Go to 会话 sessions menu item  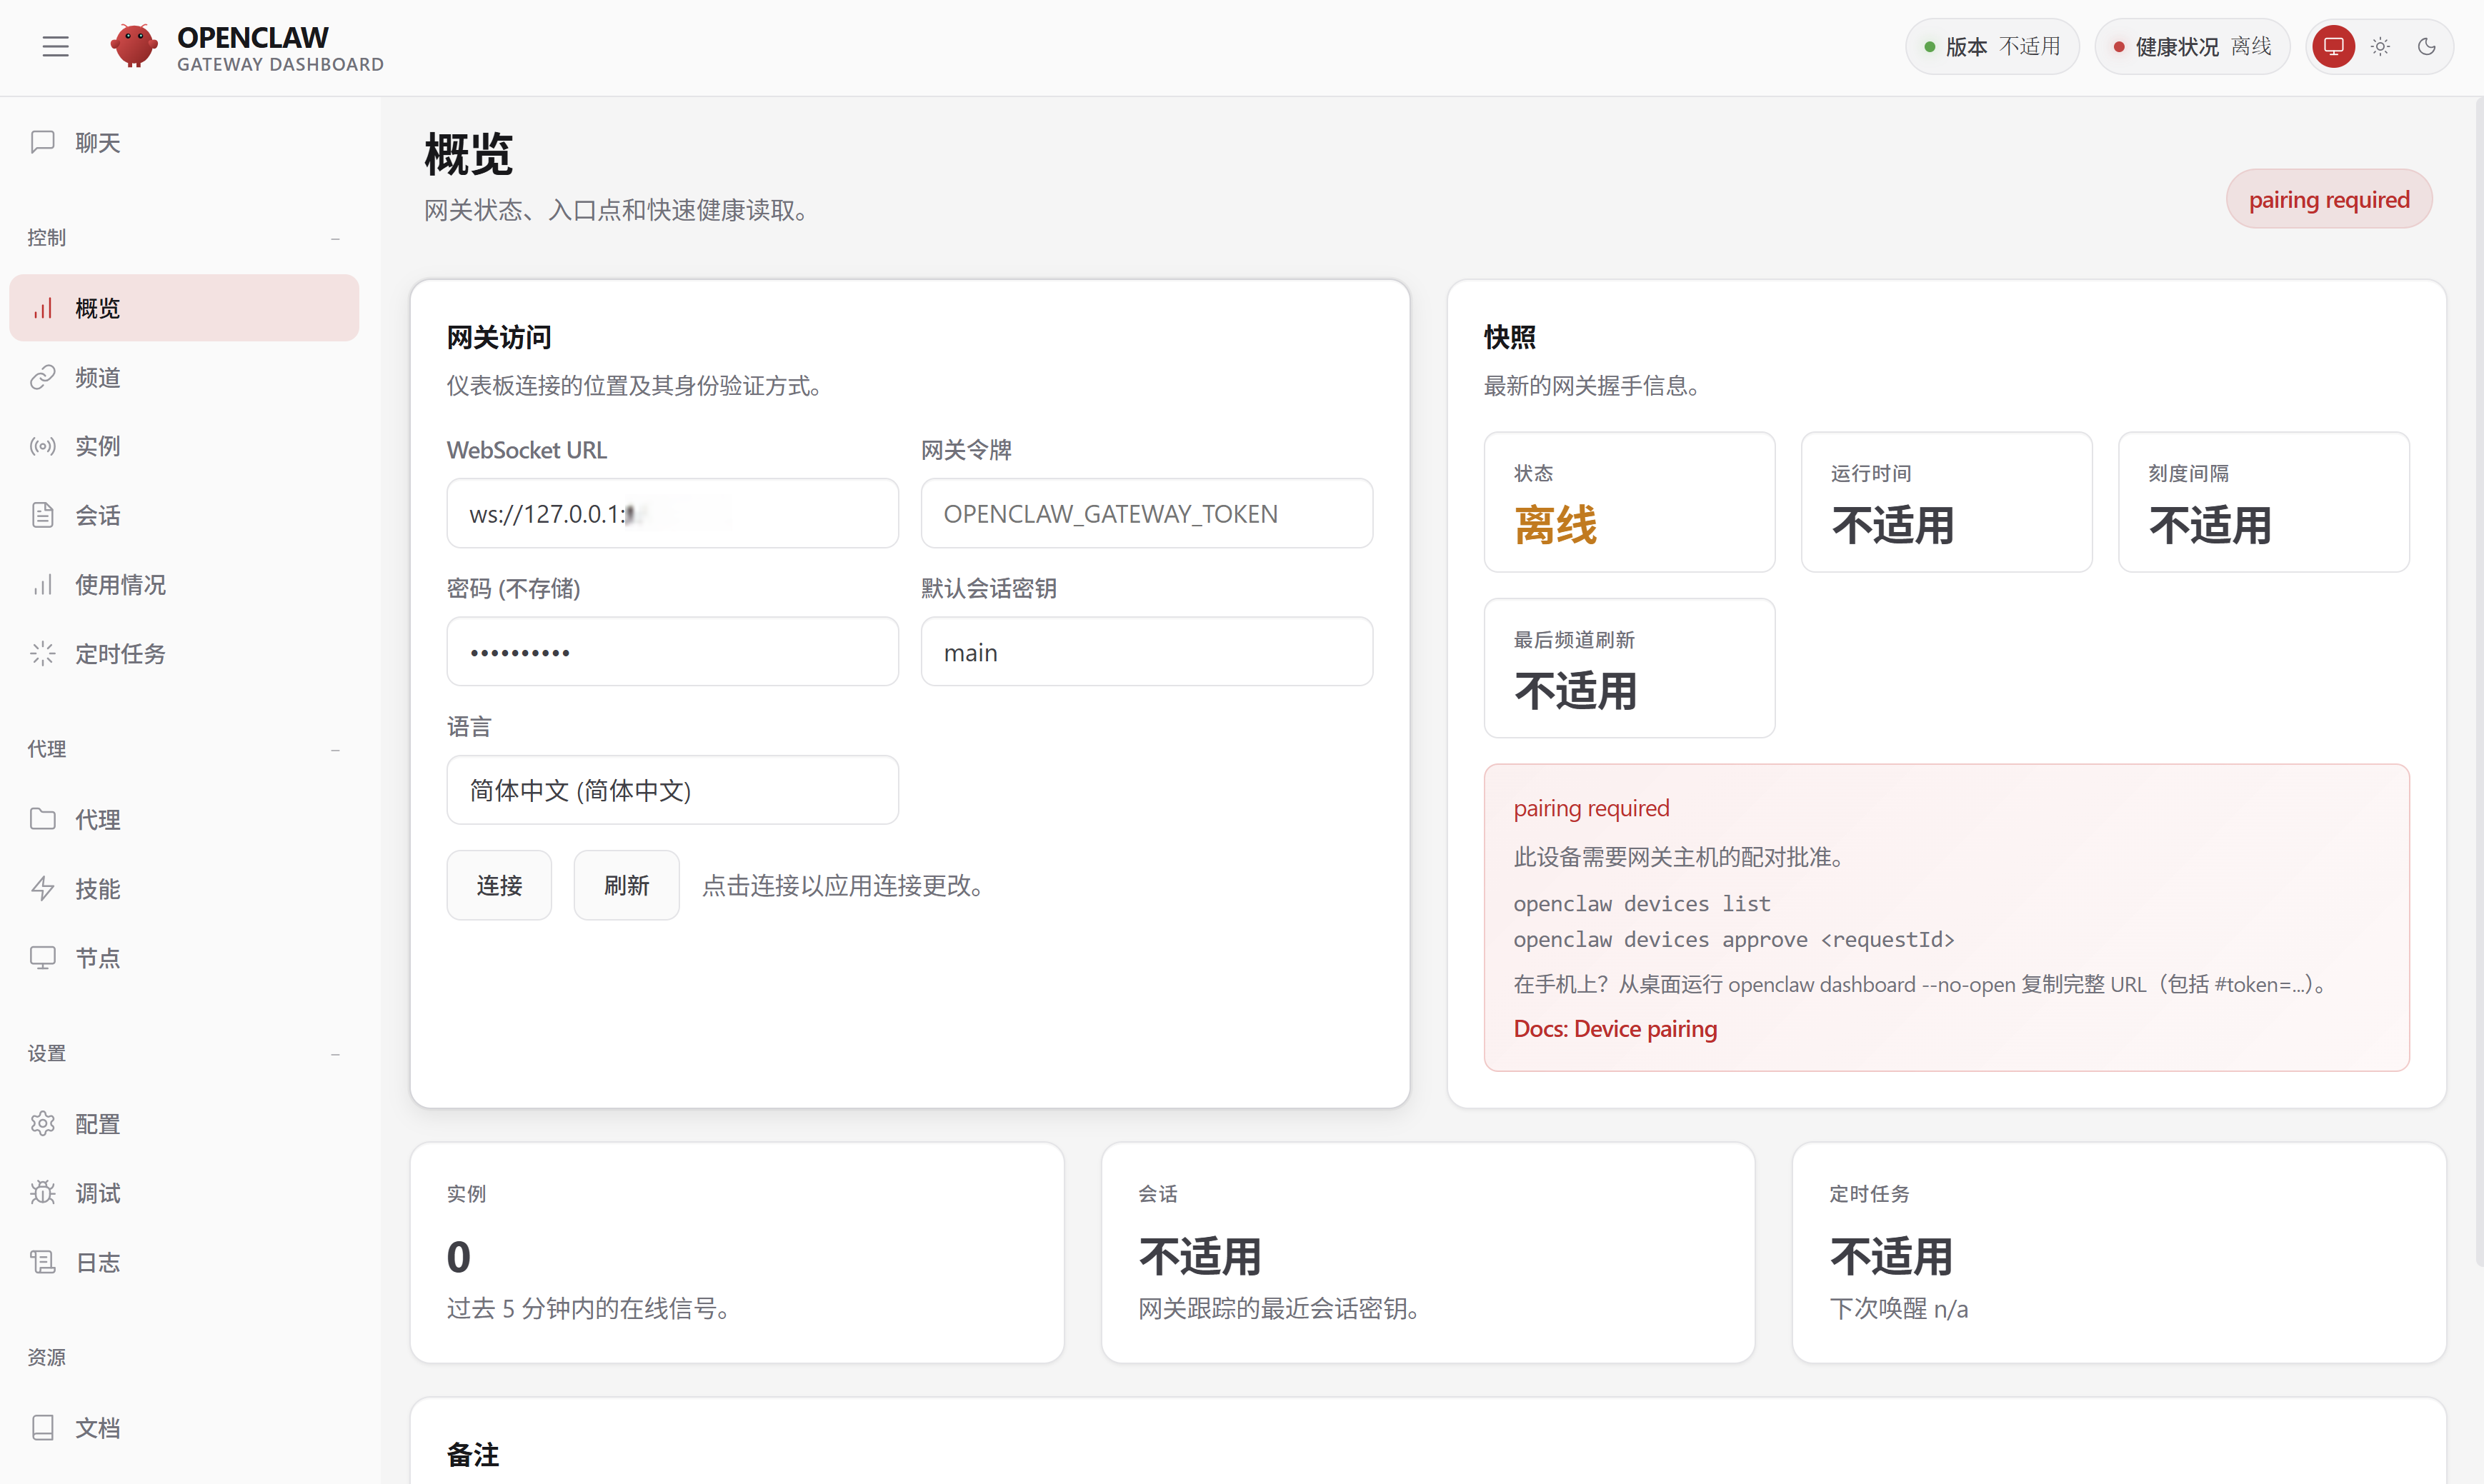97,516
